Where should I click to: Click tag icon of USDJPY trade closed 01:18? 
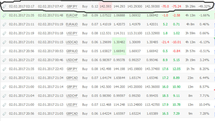coord(4,33)
